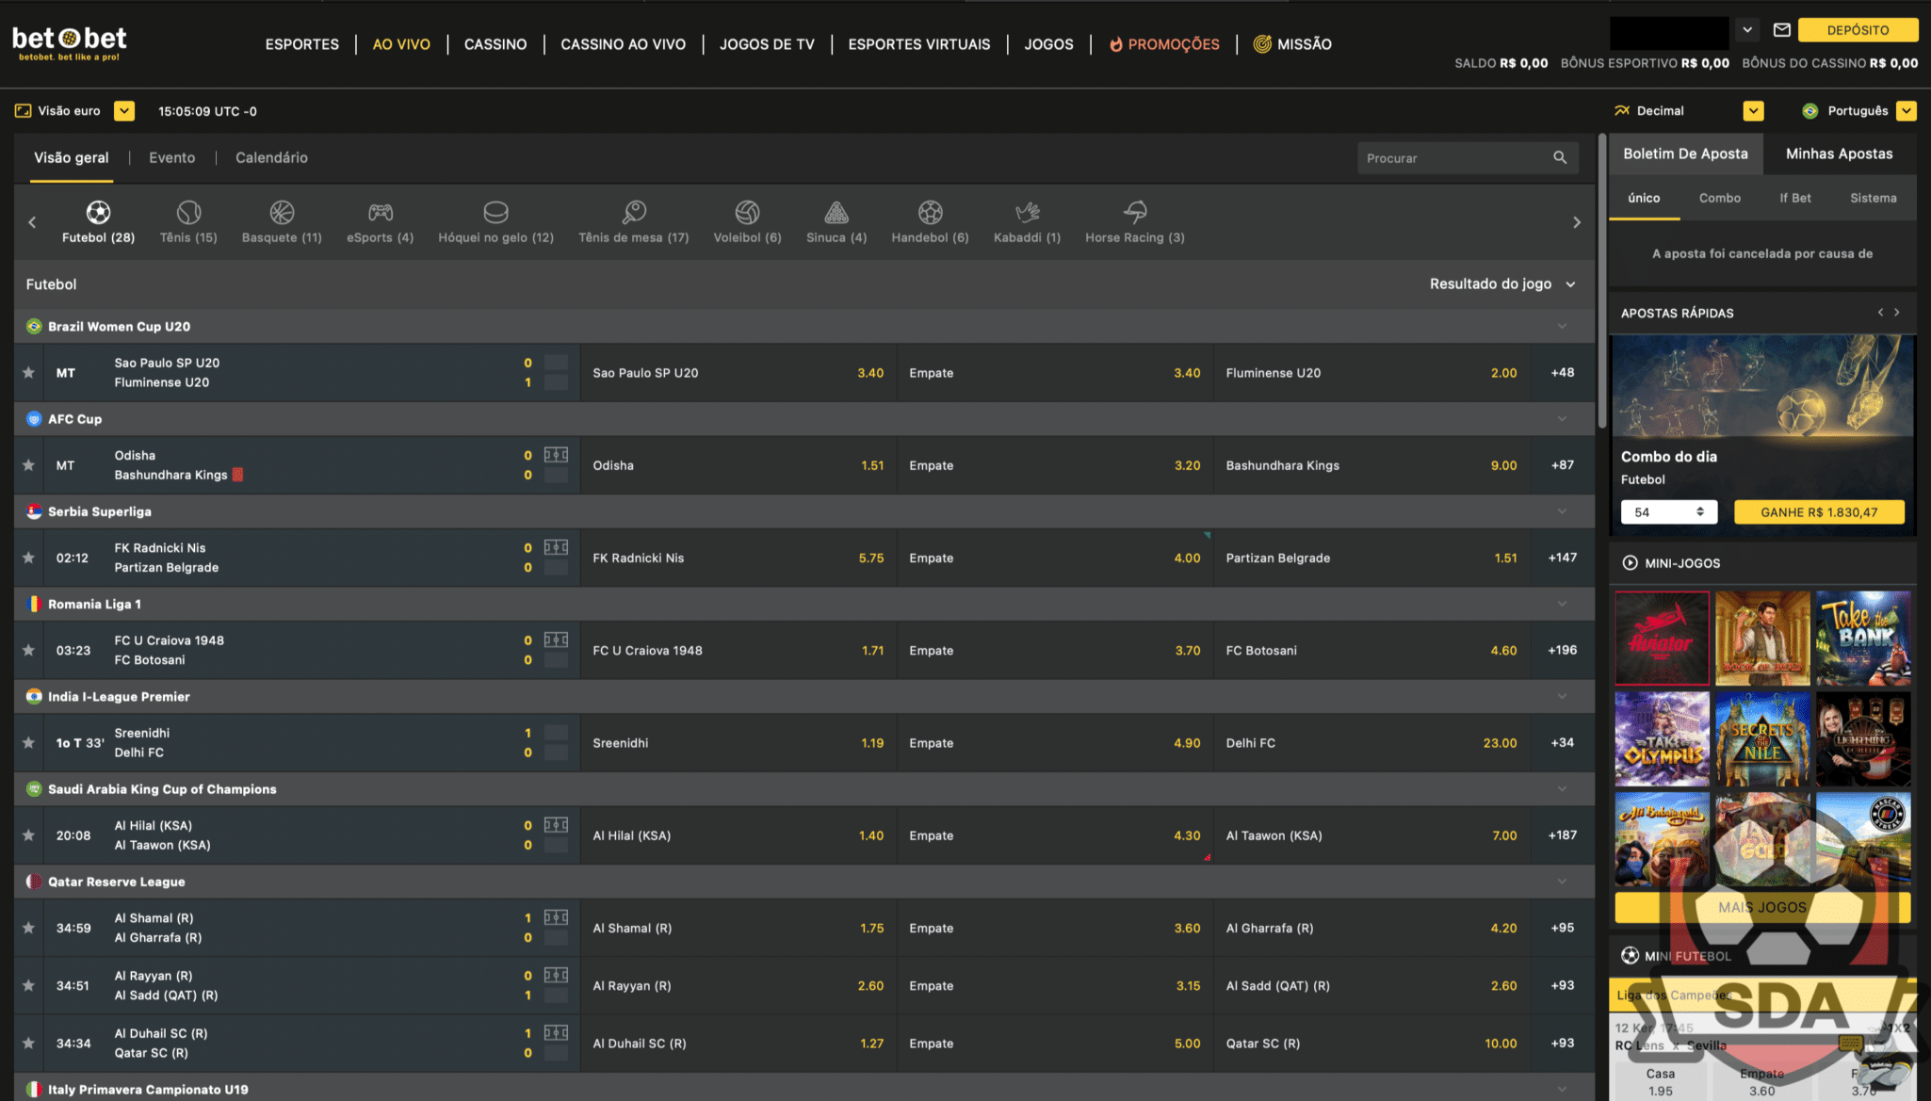Open pitch view icon for Al Hilal (KSA) match
The image size is (1931, 1101).
tap(556, 825)
